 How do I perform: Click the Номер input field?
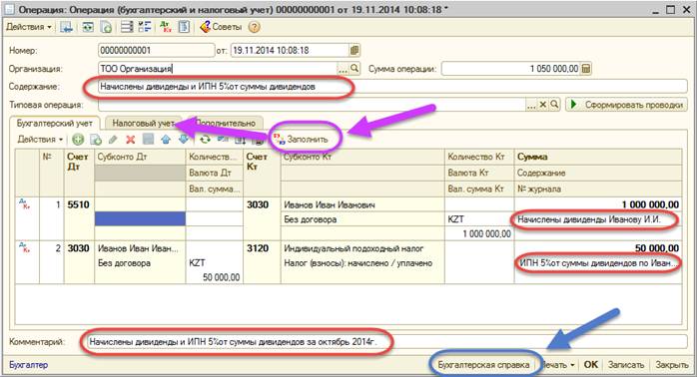pos(156,50)
